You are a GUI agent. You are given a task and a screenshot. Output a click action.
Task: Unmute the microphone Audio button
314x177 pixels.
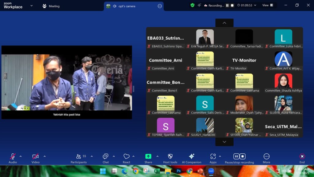13,158
